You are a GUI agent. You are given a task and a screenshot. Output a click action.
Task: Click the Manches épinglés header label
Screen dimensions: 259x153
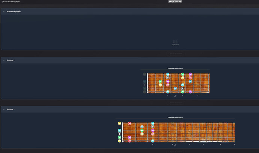coord(13,11)
